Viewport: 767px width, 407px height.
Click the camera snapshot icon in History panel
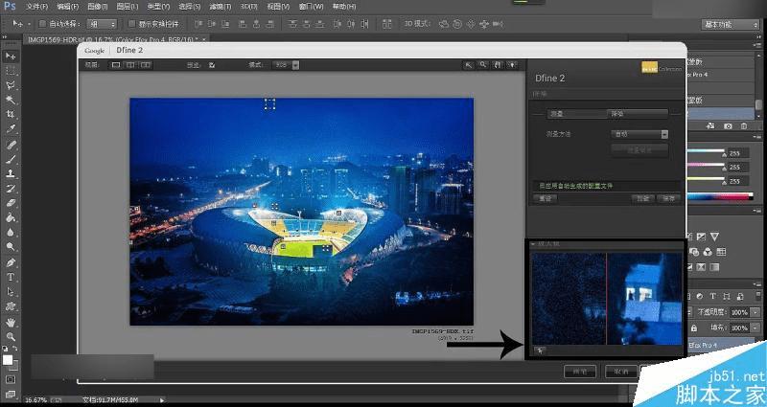pyautogui.click(x=729, y=125)
